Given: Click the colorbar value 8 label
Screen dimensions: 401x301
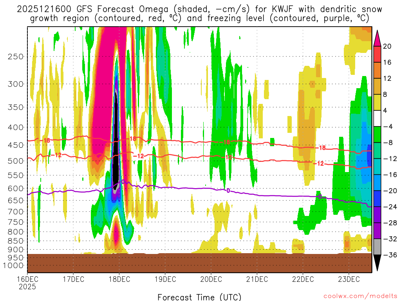Looking at the screenshot, I should click(x=385, y=95).
